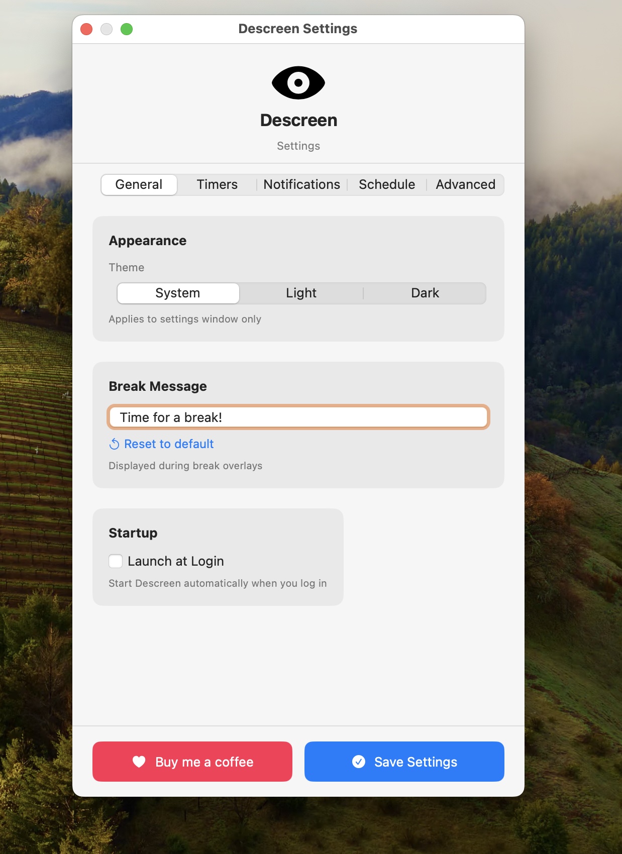Click the Reset to default link
Screen dimensions: 622x854
(169, 444)
